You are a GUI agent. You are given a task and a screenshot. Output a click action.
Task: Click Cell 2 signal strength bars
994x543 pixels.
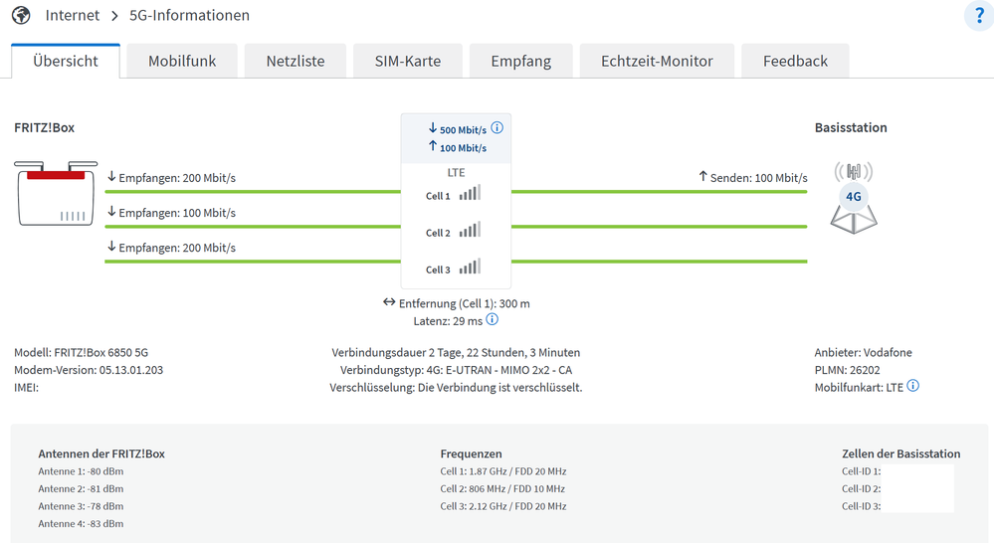click(470, 230)
